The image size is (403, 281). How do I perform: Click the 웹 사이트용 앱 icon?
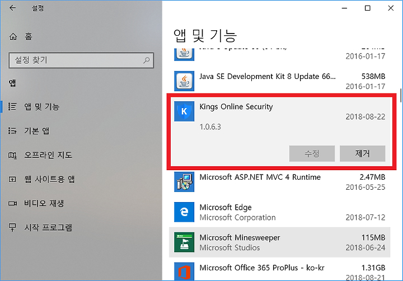point(12,179)
